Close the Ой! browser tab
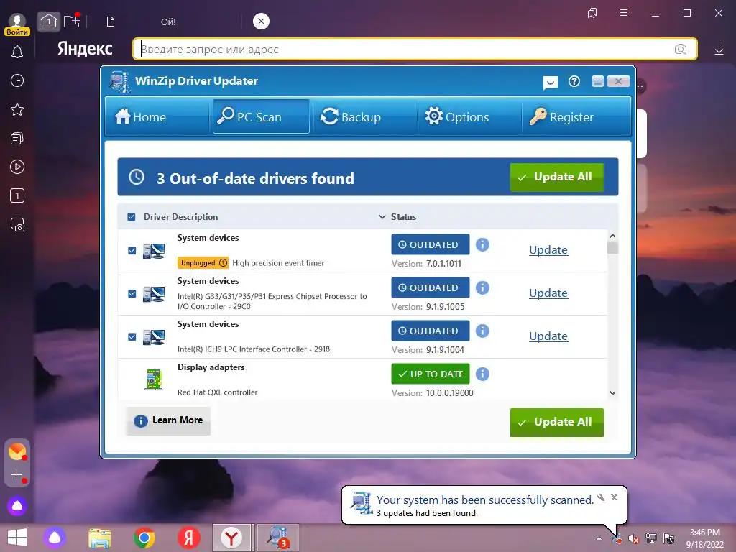Image resolution: width=736 pixels, height=552 pixels. [261, 21]
